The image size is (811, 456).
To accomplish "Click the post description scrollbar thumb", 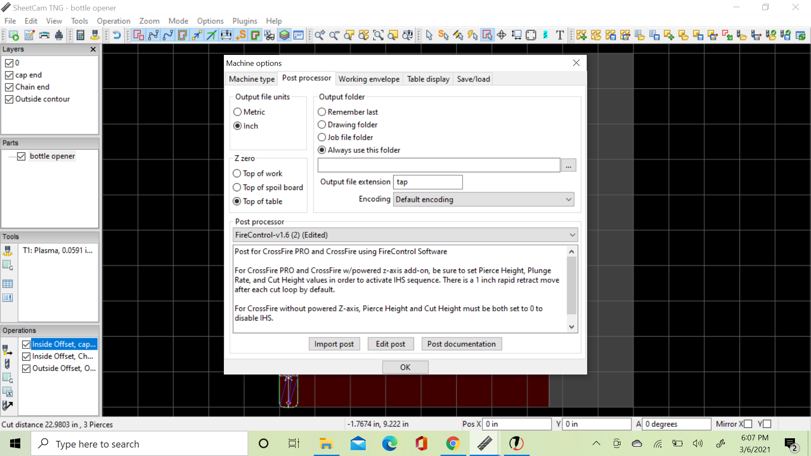I will tap(571, 285).
